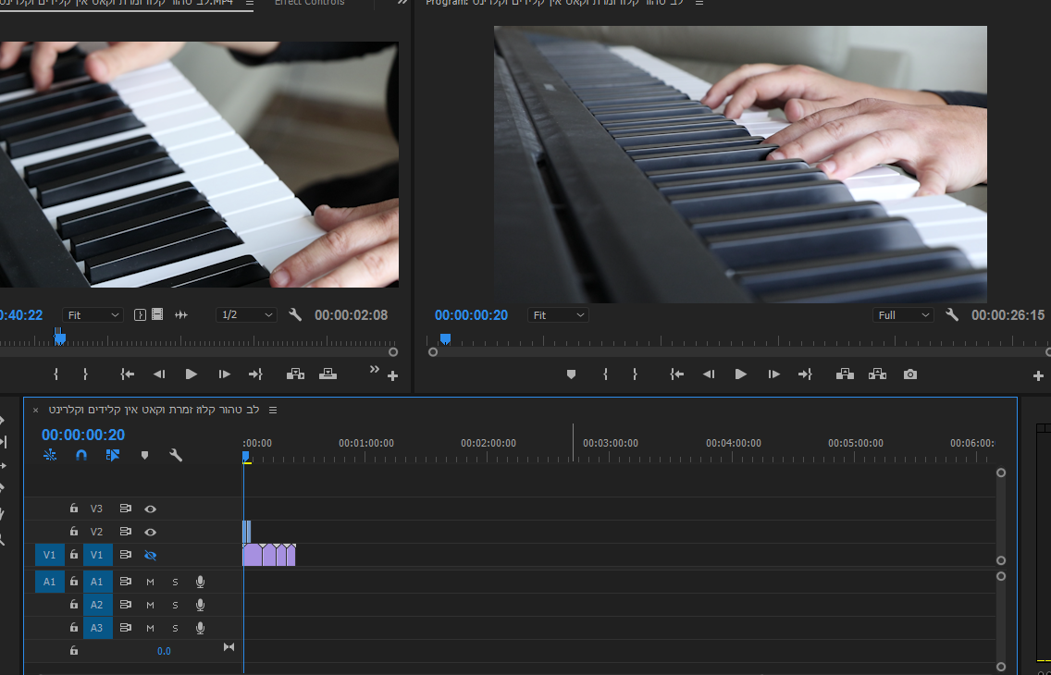Toggle insert sequences as nests icon
The height and width of the screenshot is (675, 1051).
click(50, 455)
